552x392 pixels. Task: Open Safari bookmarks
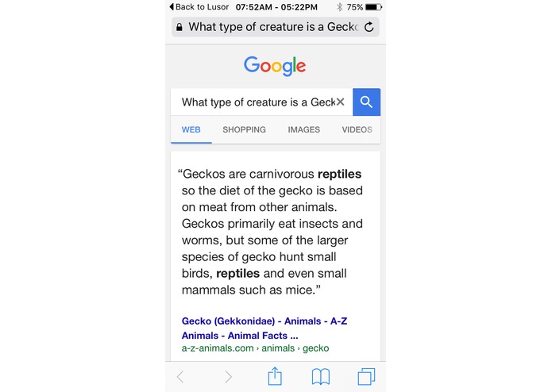(x=321, y=377)
